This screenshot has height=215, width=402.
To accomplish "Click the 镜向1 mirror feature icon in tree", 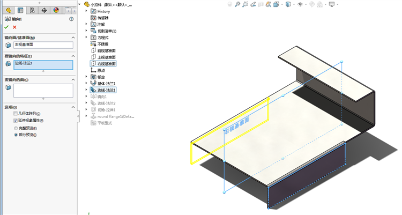I will (x=93, y=97).
